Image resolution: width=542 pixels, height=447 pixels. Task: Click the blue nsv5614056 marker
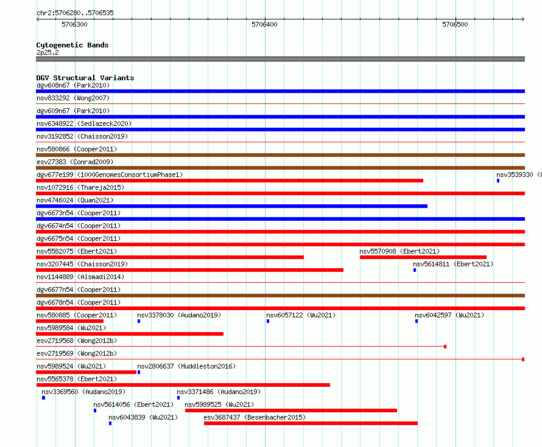95,411
